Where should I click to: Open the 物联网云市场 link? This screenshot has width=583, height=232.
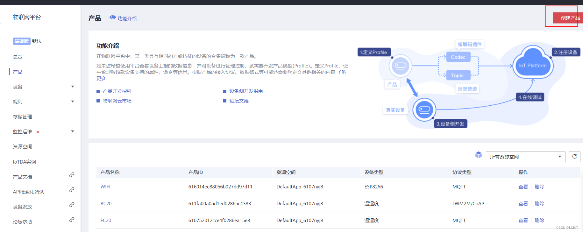pyautogui.click(x=117, y=101)
